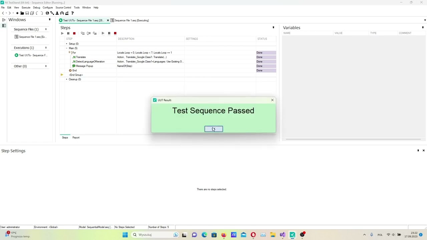Viewport: 427px width, 240px height.
Task: Pin the Variables panel
Action: coord(423,28)
